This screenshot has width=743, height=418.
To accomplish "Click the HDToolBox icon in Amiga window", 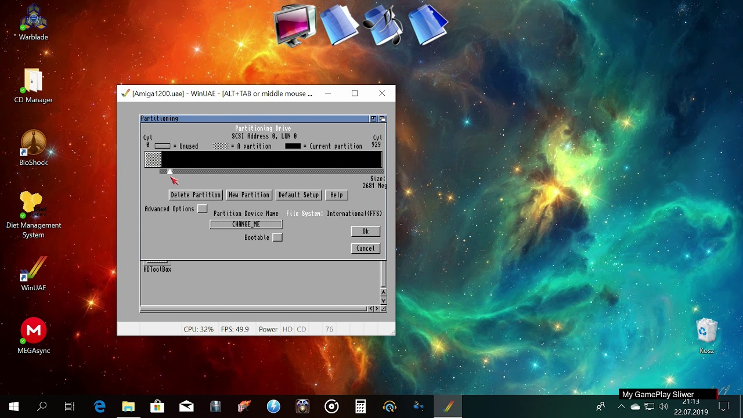I will [x=157, y=266].
